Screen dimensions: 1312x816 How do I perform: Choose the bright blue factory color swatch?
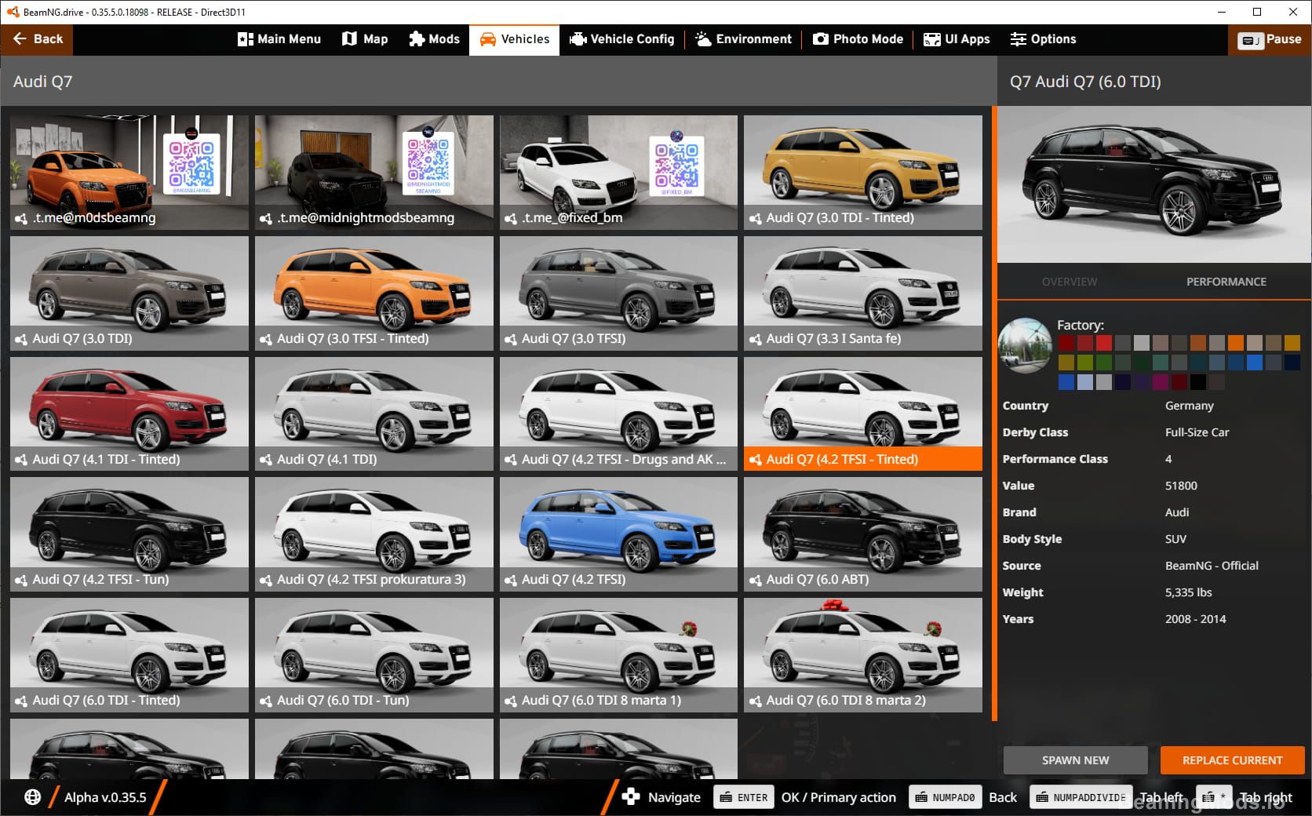1255,362
